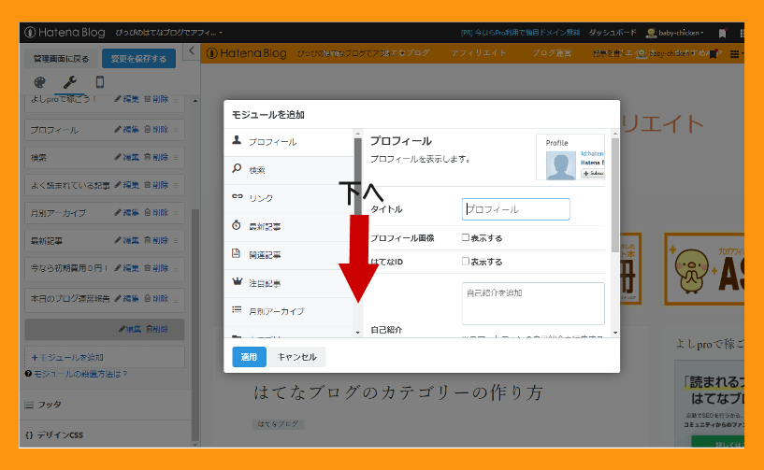
Task: Click the module list scrollbar down arrow
Action: pyautogui.click(x=357, y=333)
